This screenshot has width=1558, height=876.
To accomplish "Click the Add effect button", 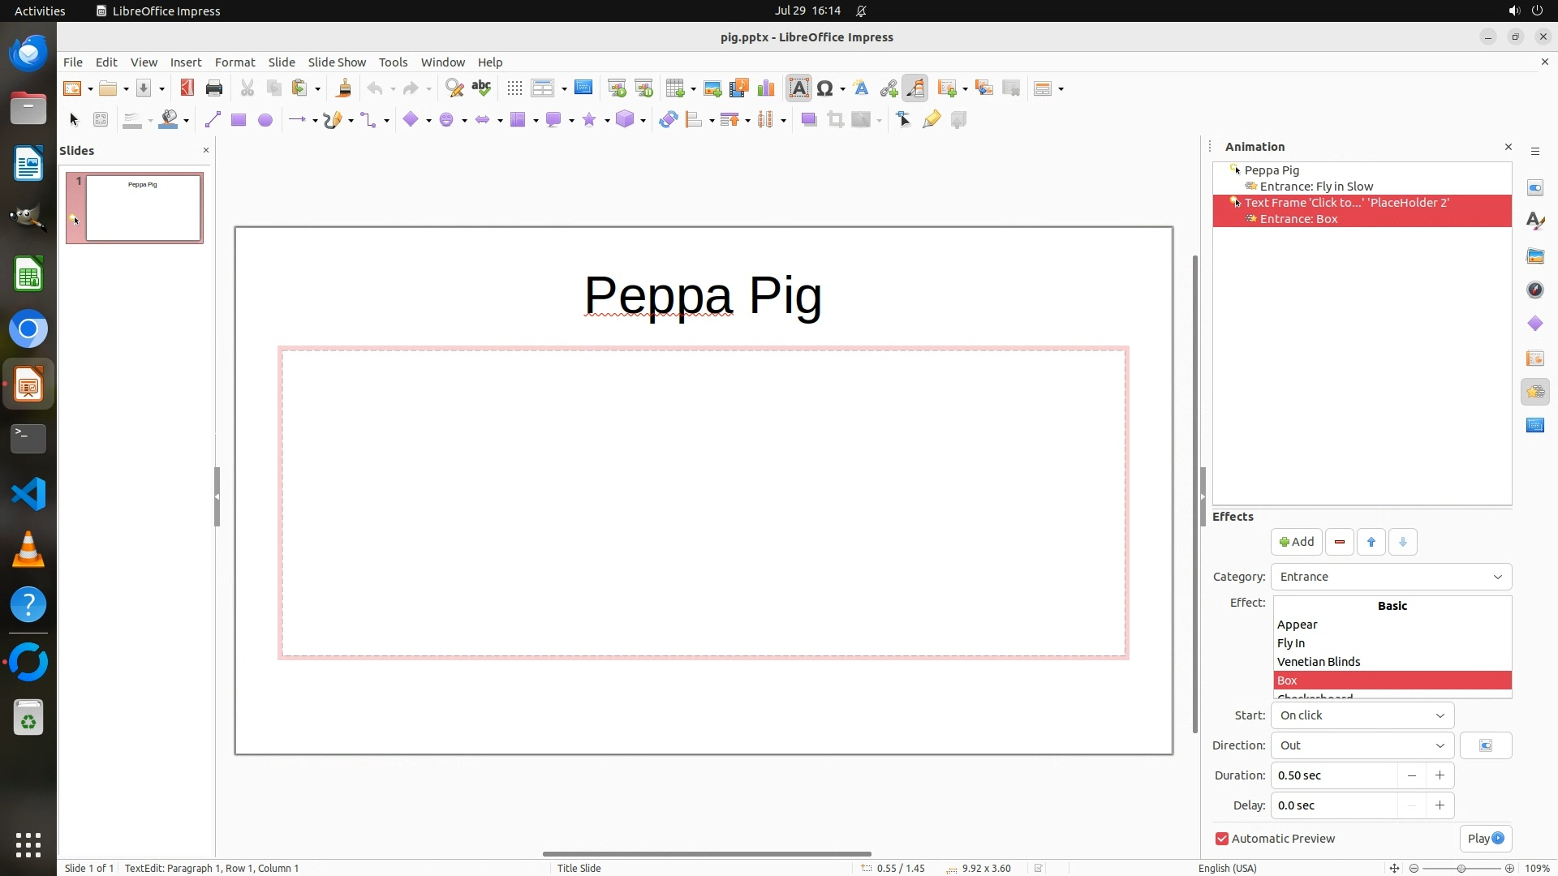I will click(x=1296, y=542).
